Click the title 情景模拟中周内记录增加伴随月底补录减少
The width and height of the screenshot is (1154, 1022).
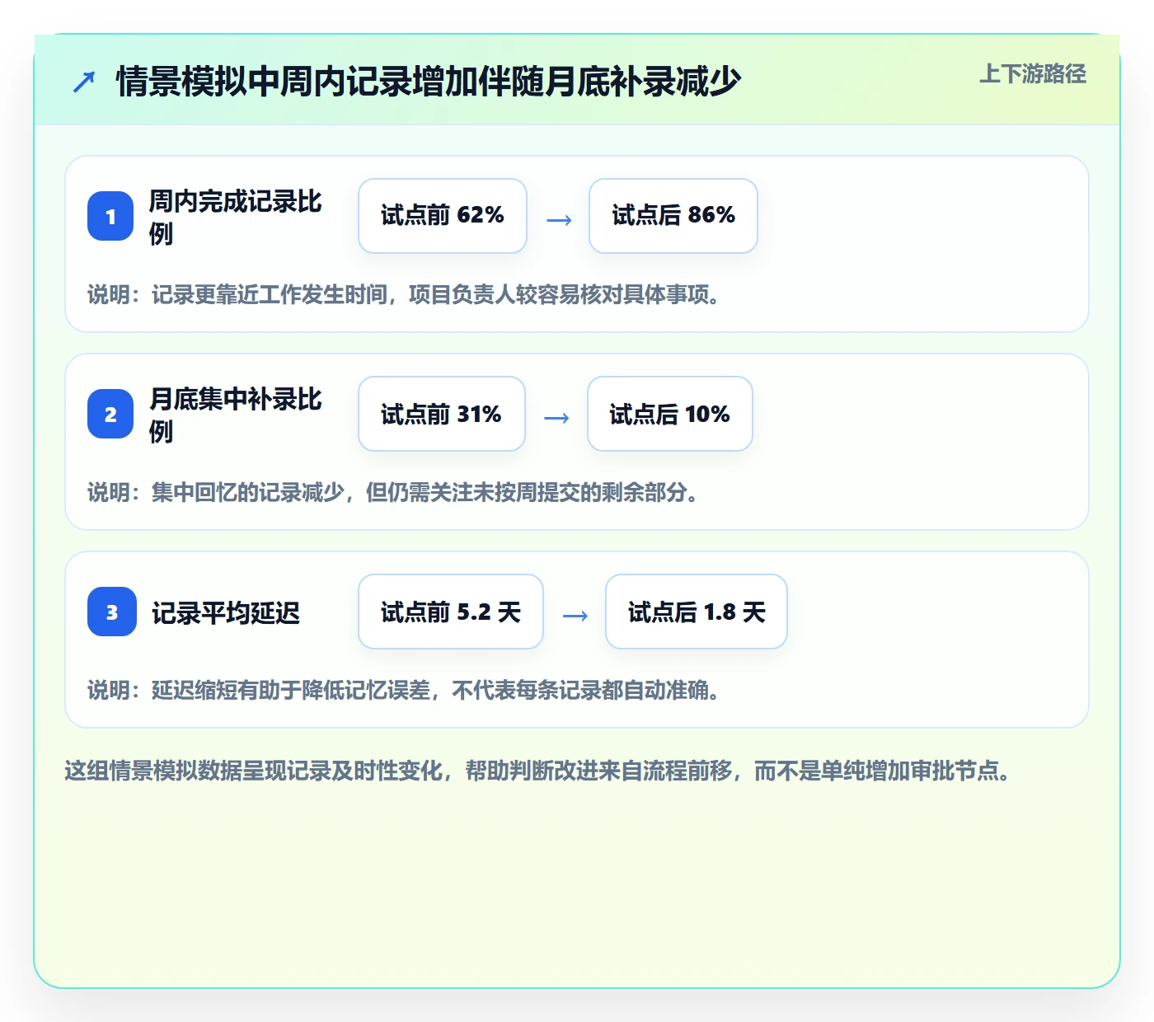tap(429, 82)
